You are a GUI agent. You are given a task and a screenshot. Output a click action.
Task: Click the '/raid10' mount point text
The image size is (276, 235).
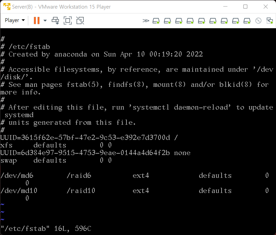point(81,191)
